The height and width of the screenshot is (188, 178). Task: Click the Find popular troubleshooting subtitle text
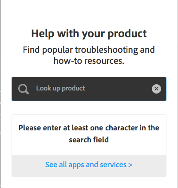tap(89, 55)
